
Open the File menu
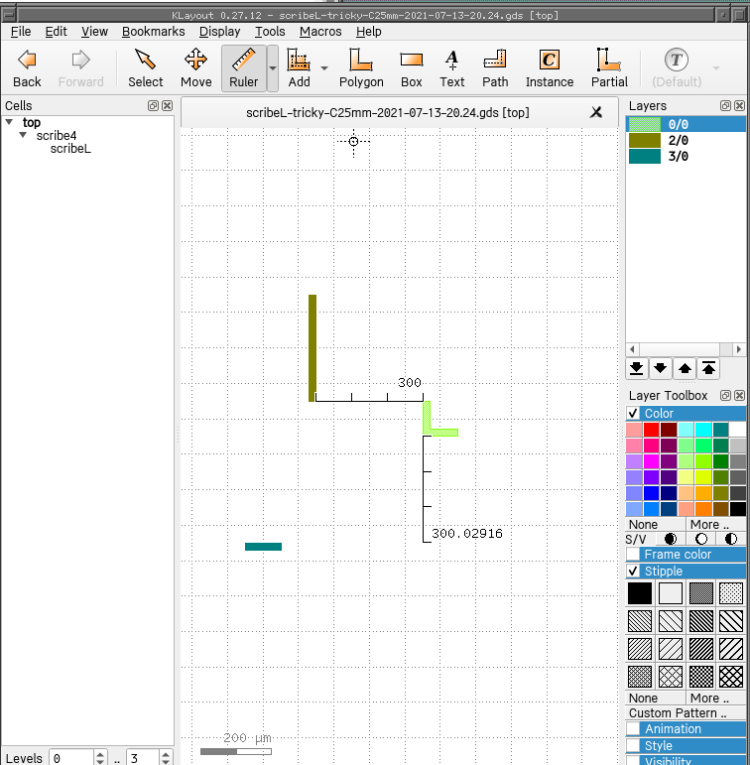(x=21, y=32)
